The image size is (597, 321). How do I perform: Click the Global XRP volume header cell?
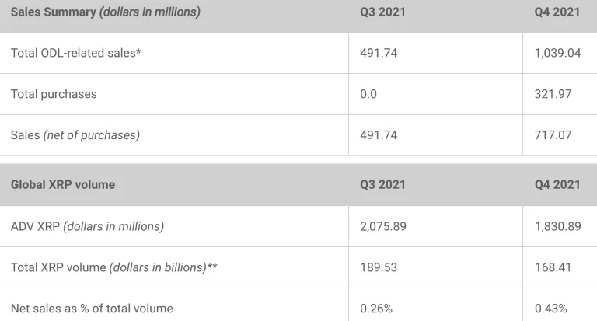63,185
